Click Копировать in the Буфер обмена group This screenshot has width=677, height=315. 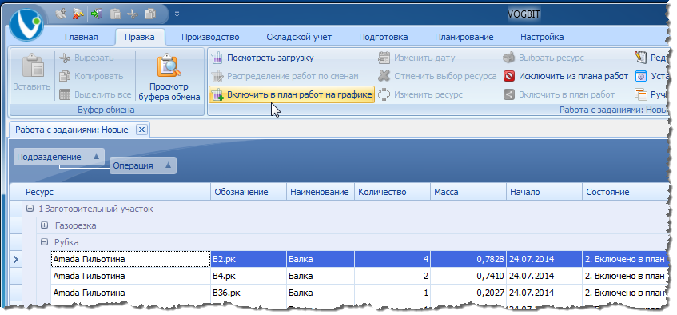point(92,77)
